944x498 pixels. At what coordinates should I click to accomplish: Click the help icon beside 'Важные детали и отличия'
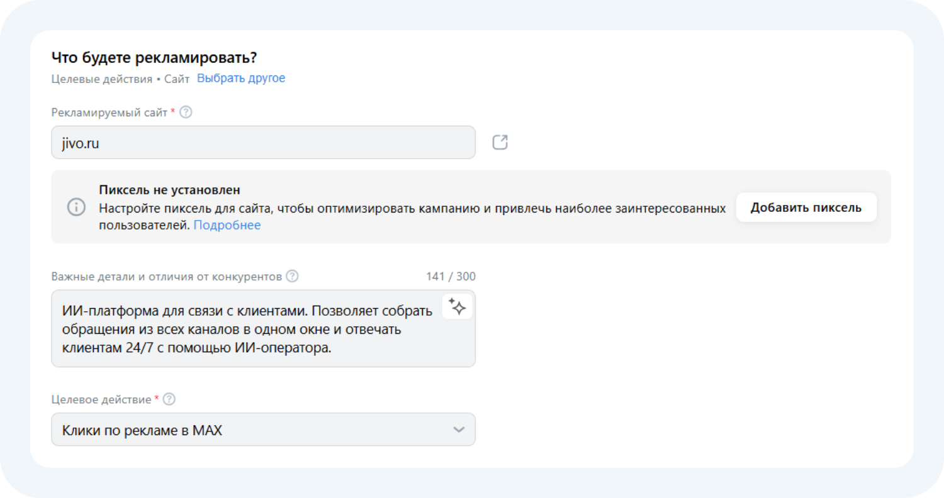pos(292,276)
